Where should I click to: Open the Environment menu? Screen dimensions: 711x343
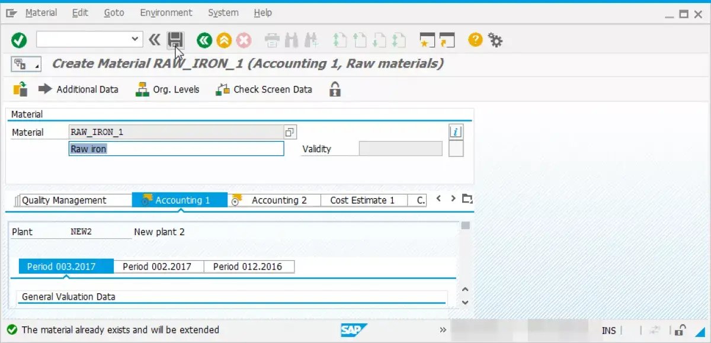point(166,12)
